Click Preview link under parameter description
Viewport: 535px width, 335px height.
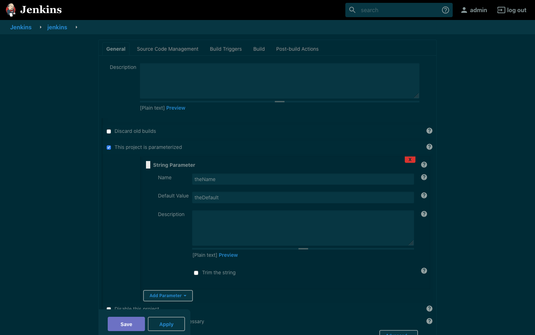click(228, 255)
